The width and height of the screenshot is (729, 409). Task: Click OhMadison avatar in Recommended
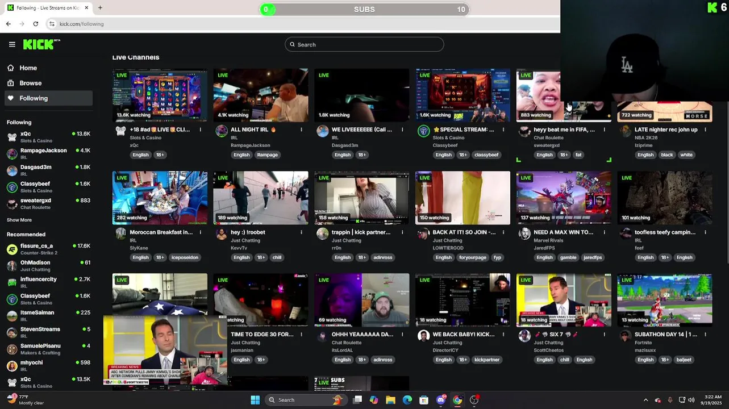(12, 266)
